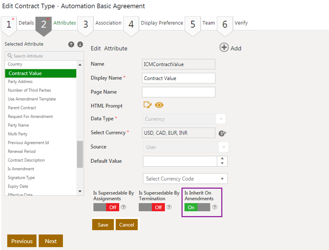
Task: Move selected attribute up with arrow icon
Action: point(71,44)
